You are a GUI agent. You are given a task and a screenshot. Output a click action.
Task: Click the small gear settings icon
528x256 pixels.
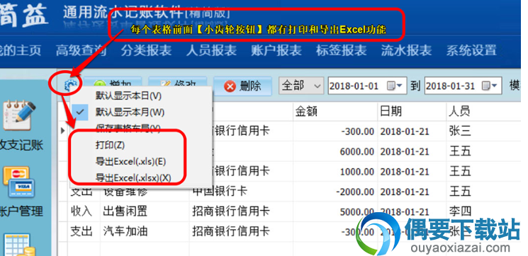click(x=71, y=86)
